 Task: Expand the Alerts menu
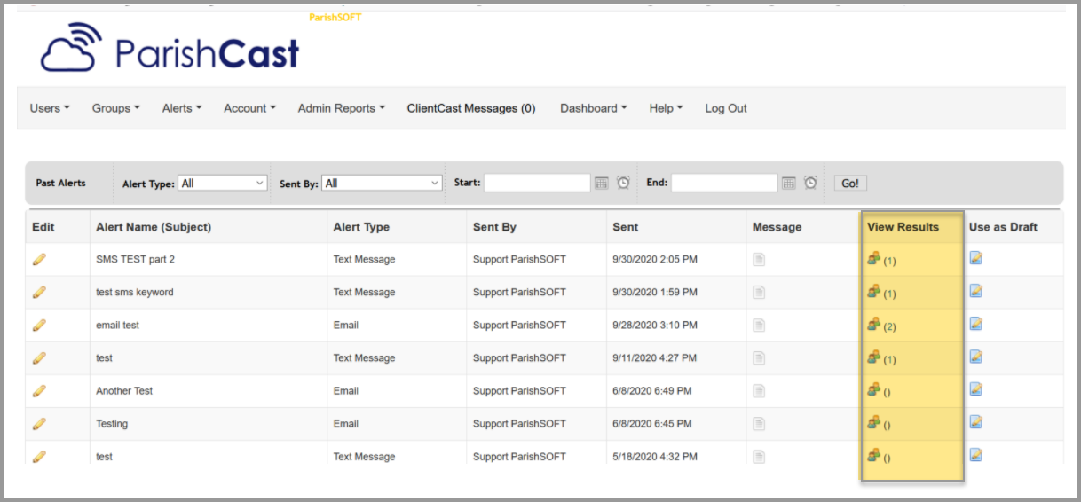pyautogui.click(x=182, y=108)
